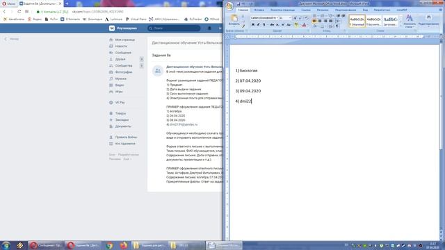
Task: Click the Multilevel list icon
Action: pyautogui.click(x=331, y=15)
